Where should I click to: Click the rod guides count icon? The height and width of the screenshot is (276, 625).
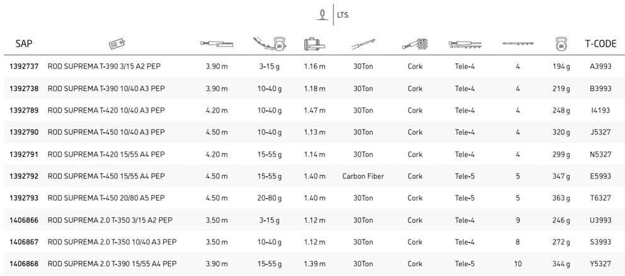tap(518, 44)
